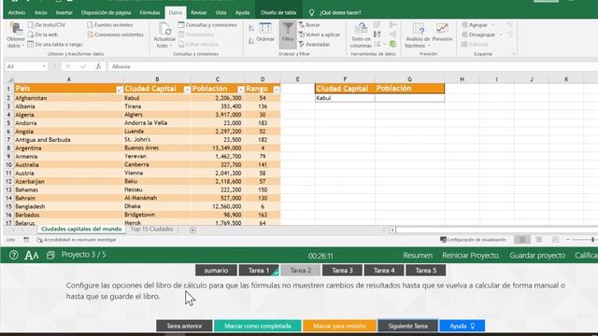Expand the Desagrupar dropdown arrow
Image resolution: width=598 pixels, height=336 pixels.
pyautogui.click(x=501, y=35)
